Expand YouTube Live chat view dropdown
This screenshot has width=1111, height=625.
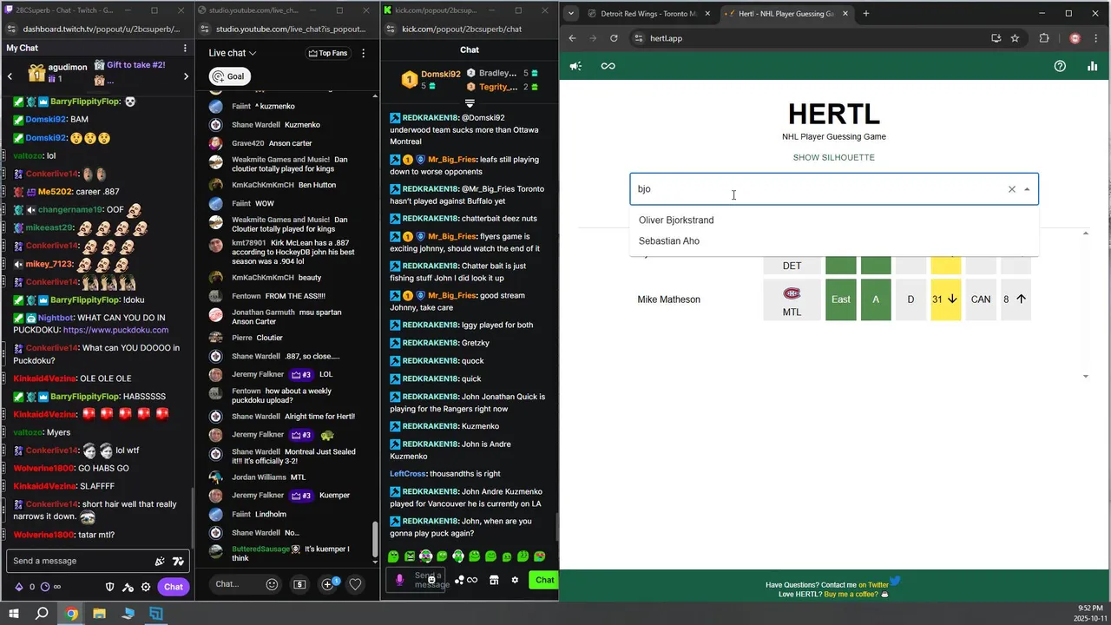click(x=233, y=53)
